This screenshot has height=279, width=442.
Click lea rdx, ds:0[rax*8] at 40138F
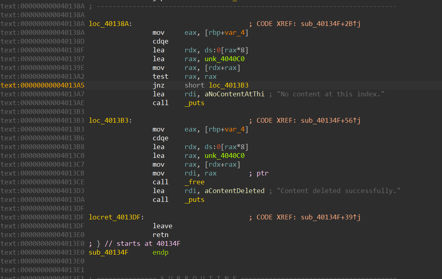201,50
